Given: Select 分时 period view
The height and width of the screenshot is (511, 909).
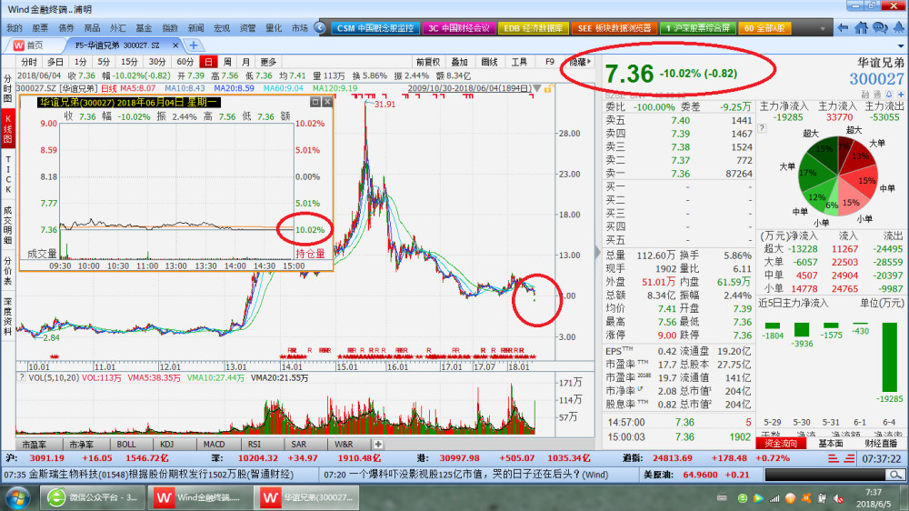Looking at the screenshot, I should tap(29, 62).
